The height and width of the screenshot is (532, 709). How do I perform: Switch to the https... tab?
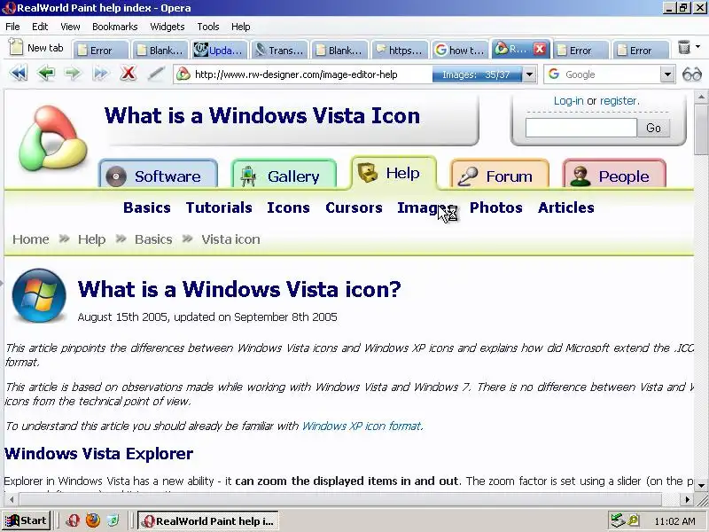(400, 51)
